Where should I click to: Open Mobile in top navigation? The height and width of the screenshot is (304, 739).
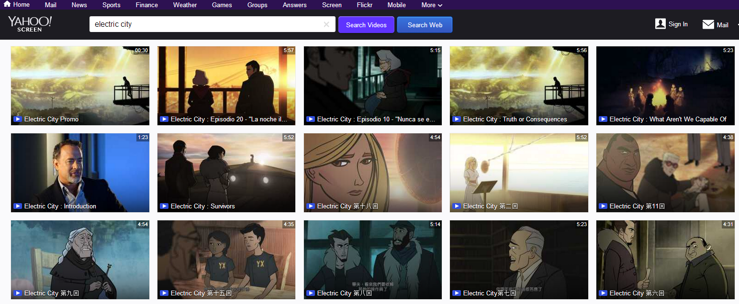pos(397,5)
